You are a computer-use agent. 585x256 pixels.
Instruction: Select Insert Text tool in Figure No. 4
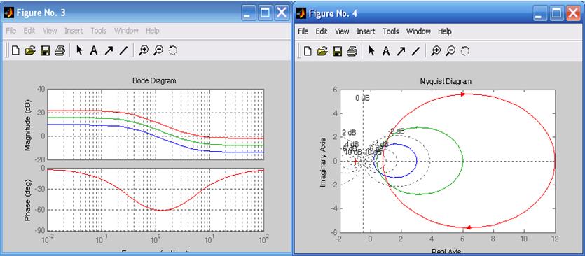tap(386, 51)
